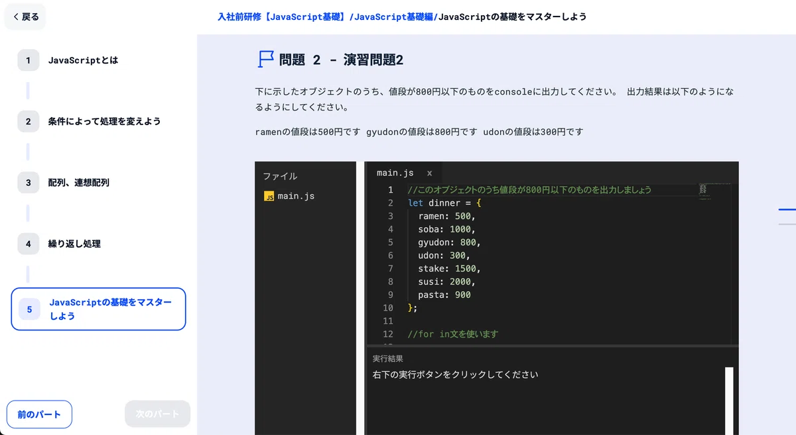Screen dimensions: 796x435
Task: Close the main.js tab with the x
Action: click(x=429, y=173)
